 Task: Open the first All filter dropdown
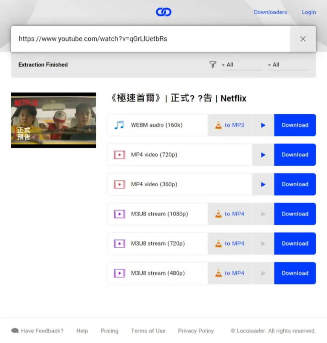(242, 65)
